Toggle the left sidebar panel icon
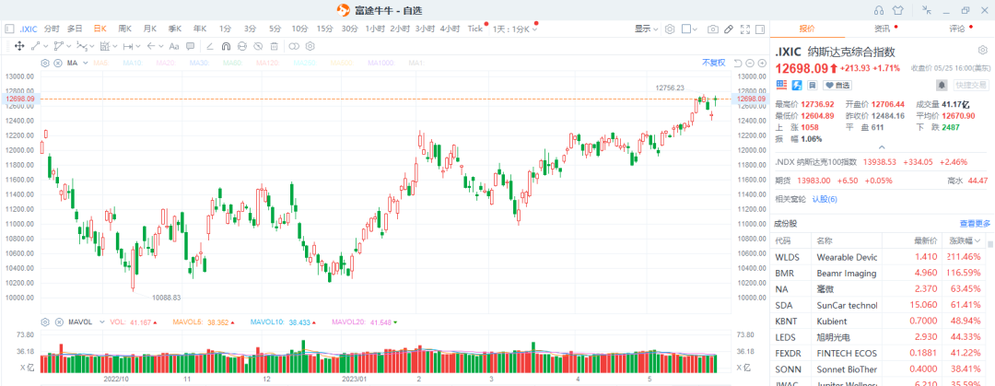 pos(9,29)
